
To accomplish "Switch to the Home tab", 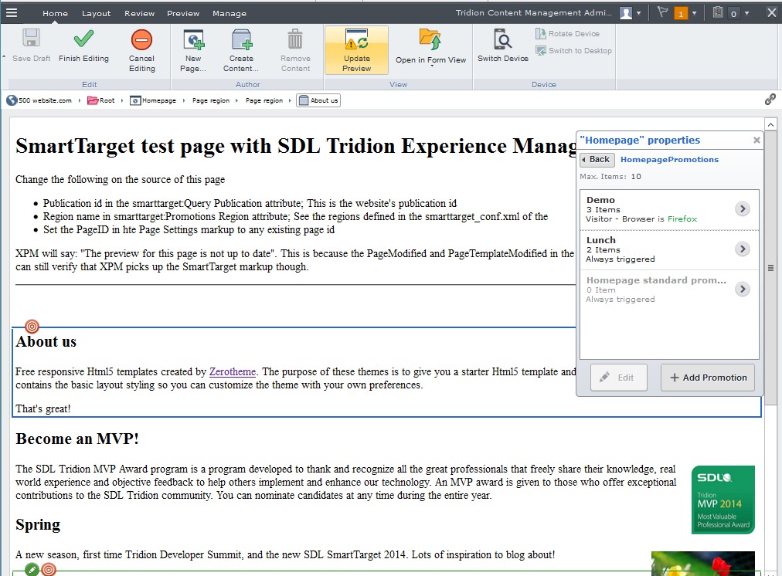I will pos(55,13).
